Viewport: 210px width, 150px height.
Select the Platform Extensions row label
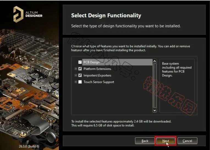click(x=97, y=69)
